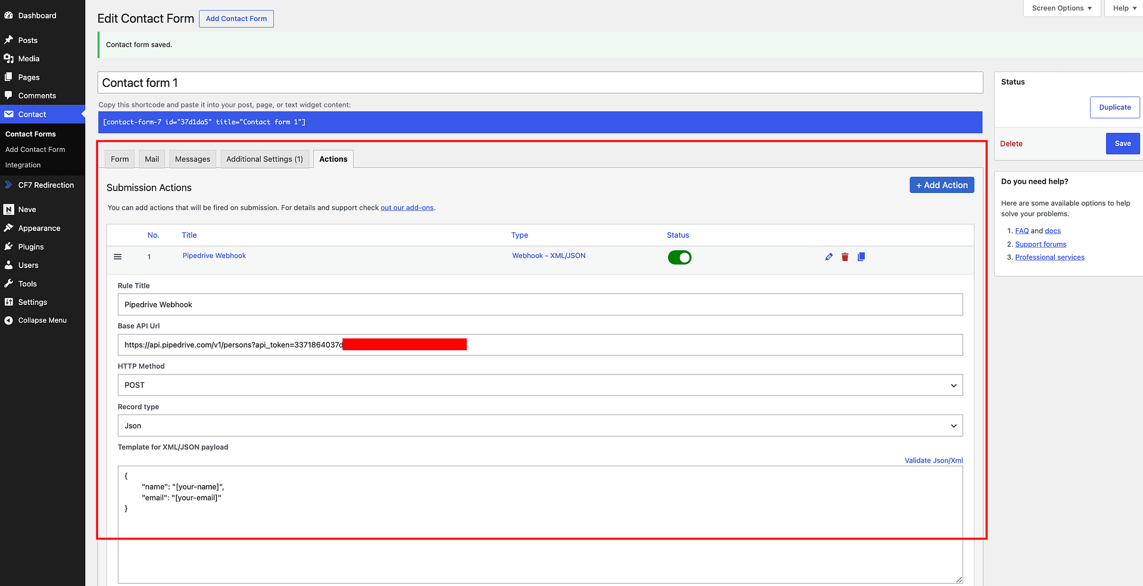Click the Contact form 1 title field

(x=540, y=83)
